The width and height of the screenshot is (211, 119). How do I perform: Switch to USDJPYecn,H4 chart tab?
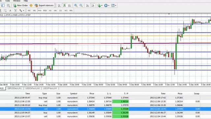pos(50,88)
